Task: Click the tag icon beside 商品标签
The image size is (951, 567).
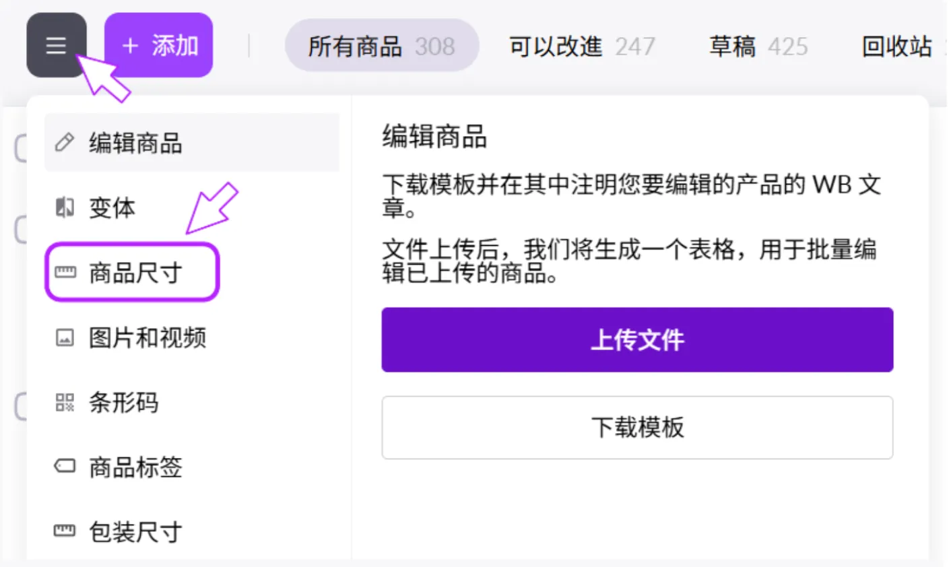Action: click(65, 466)
